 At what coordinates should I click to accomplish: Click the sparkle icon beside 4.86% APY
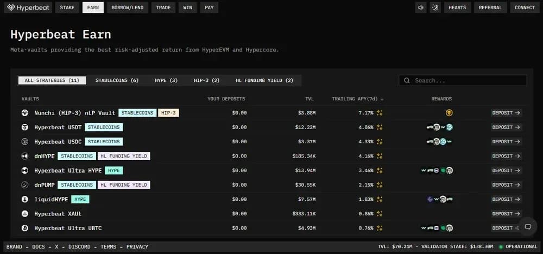pyautogui.click(x=380, y=128)
